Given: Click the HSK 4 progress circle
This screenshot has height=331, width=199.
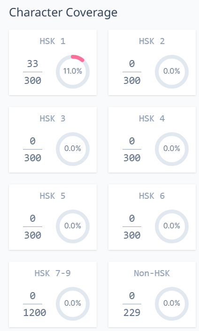Looking at the screenshot, I should pyautogui.click(x=172, y=149).
